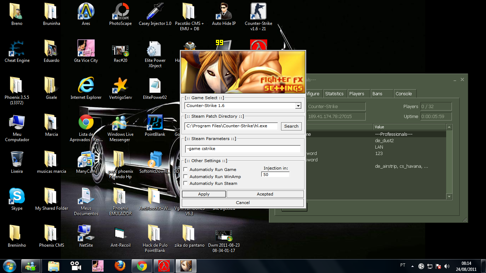The image size is (486, 273).
Task: Click the Steam Patch Directory path field
Action: tap(231, 126)
